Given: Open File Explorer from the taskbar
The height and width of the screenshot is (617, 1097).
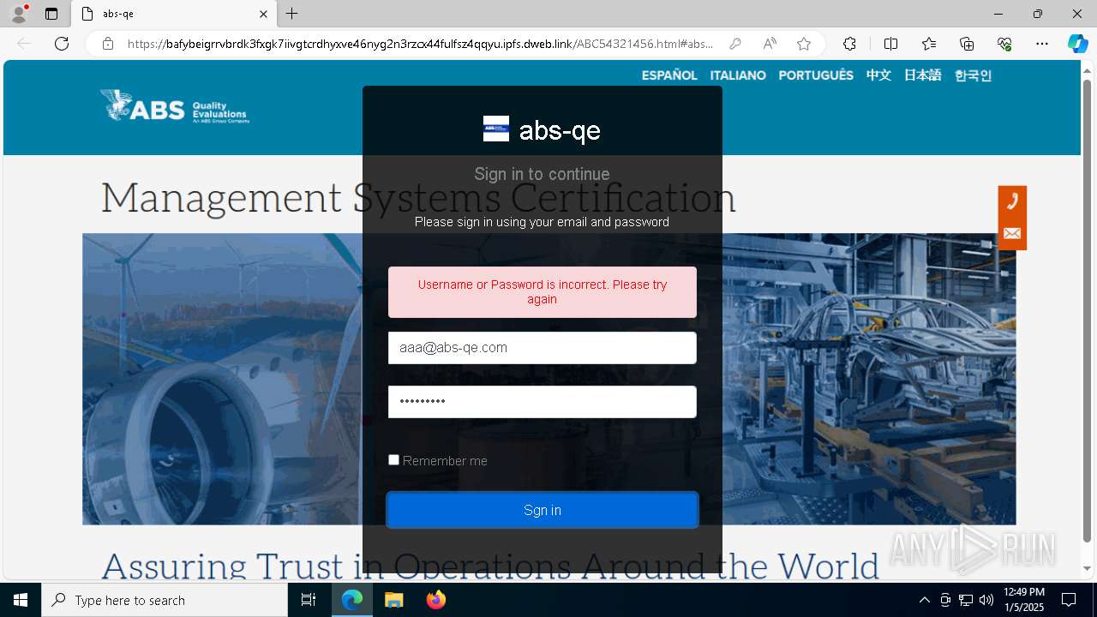Looking at the screenshot, I should tap(393, 600).
